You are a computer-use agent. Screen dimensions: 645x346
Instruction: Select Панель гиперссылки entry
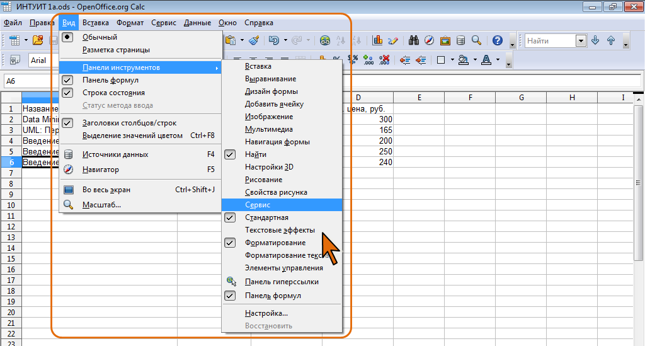282,282
